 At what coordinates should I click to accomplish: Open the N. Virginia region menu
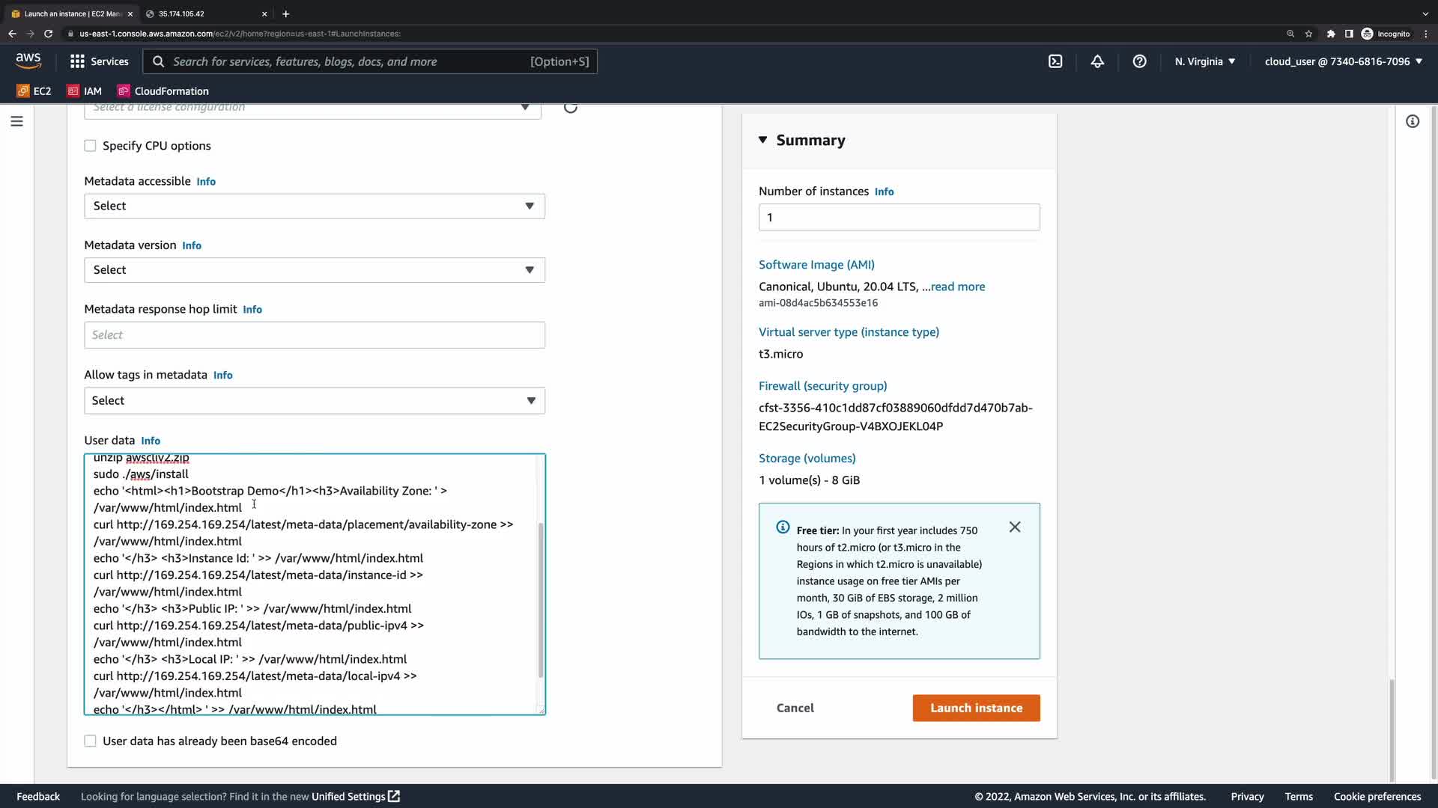[1205, 61]
